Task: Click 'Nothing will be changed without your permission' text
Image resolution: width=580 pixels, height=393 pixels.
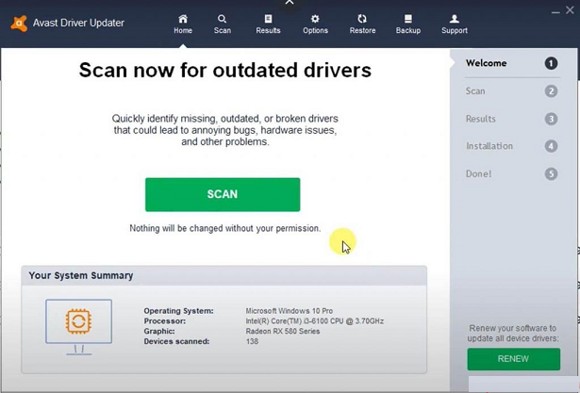Action: tap(224, 228)
